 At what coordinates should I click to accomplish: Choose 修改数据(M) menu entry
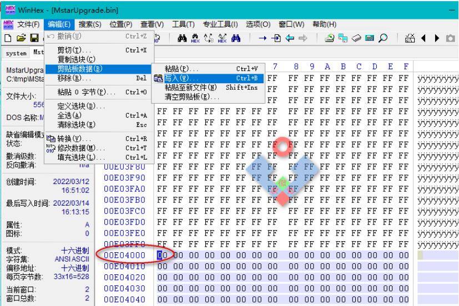point(99,148)
